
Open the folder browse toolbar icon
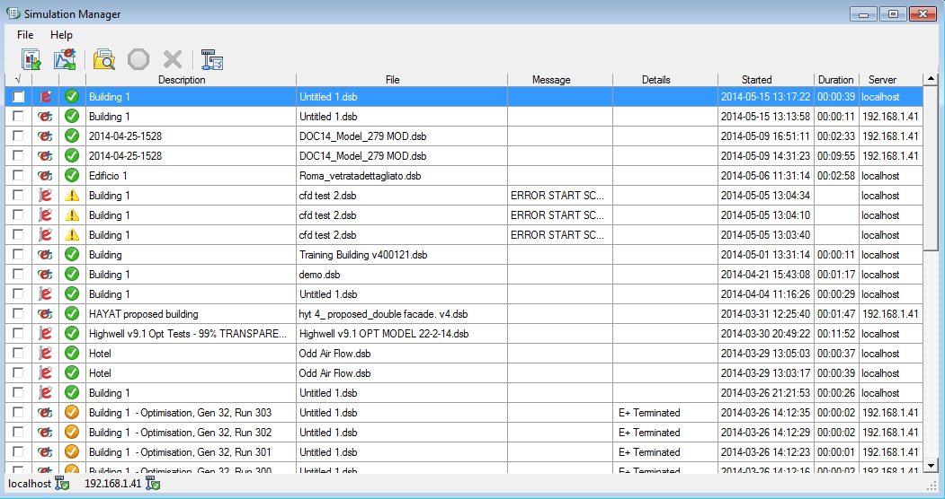click(104, 59)
